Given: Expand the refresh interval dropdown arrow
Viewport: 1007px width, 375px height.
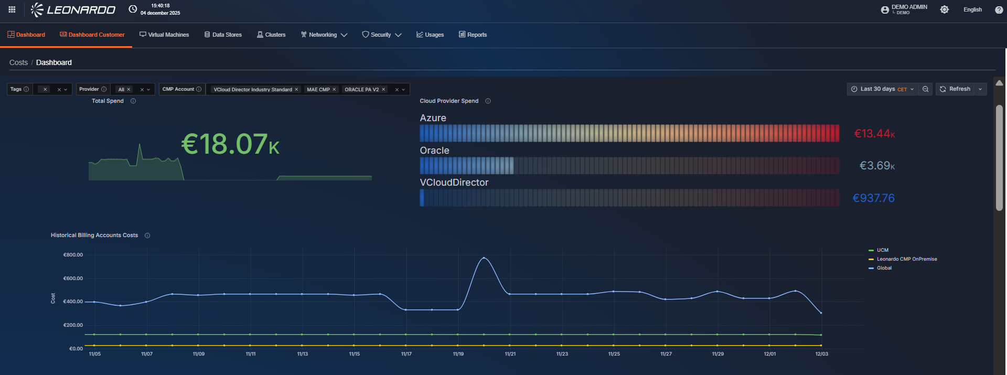Looking at the screenshot, I should pyautogui.click(x=980, y=89).
